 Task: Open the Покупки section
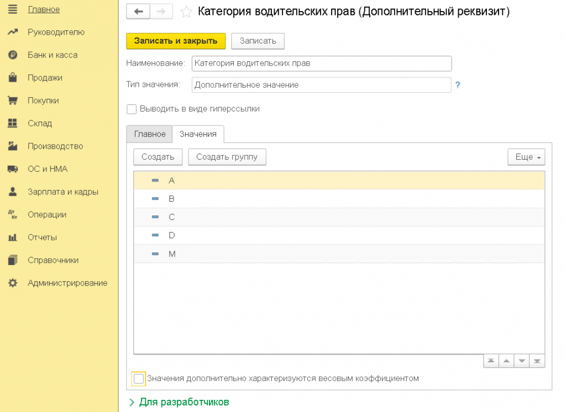[43, 101]
